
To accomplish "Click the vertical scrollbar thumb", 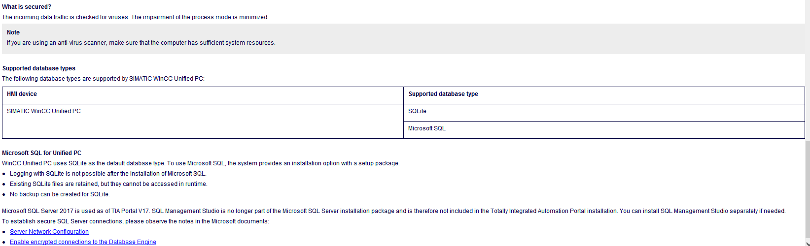I will pyautogui.click(x=807, y=189).
